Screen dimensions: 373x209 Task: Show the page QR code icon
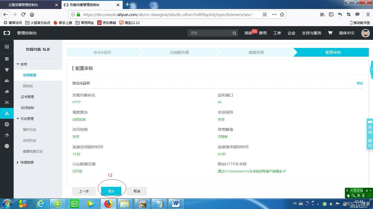(x=265, y=14)
